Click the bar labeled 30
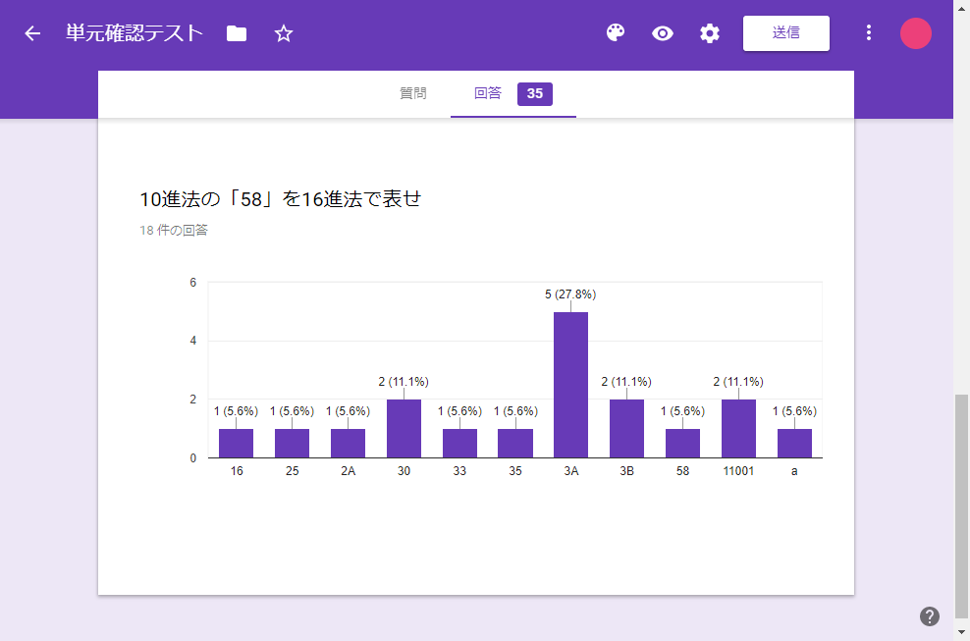 (x=404, y=429)
